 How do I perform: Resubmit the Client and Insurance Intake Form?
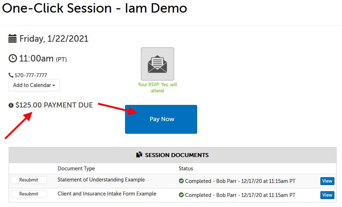click(28, 194)
